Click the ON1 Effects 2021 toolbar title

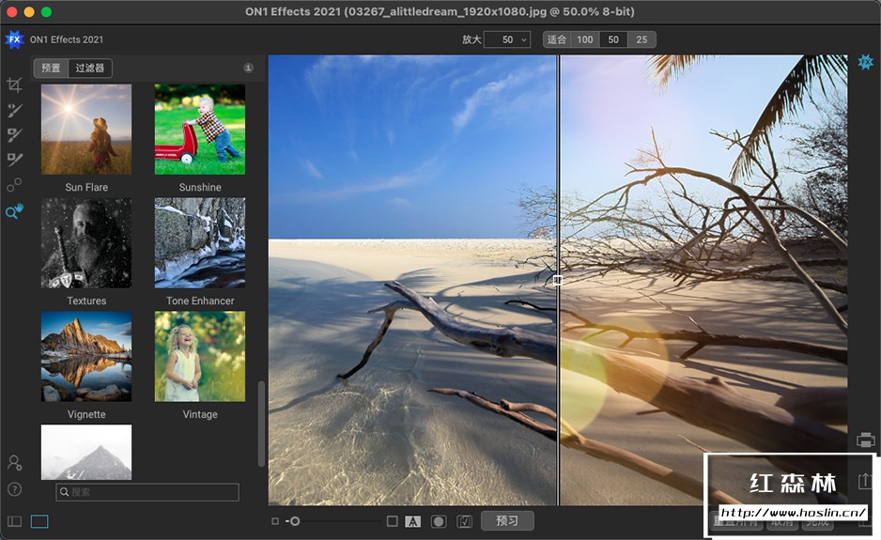pyautogui.click(x=67, y=39)
